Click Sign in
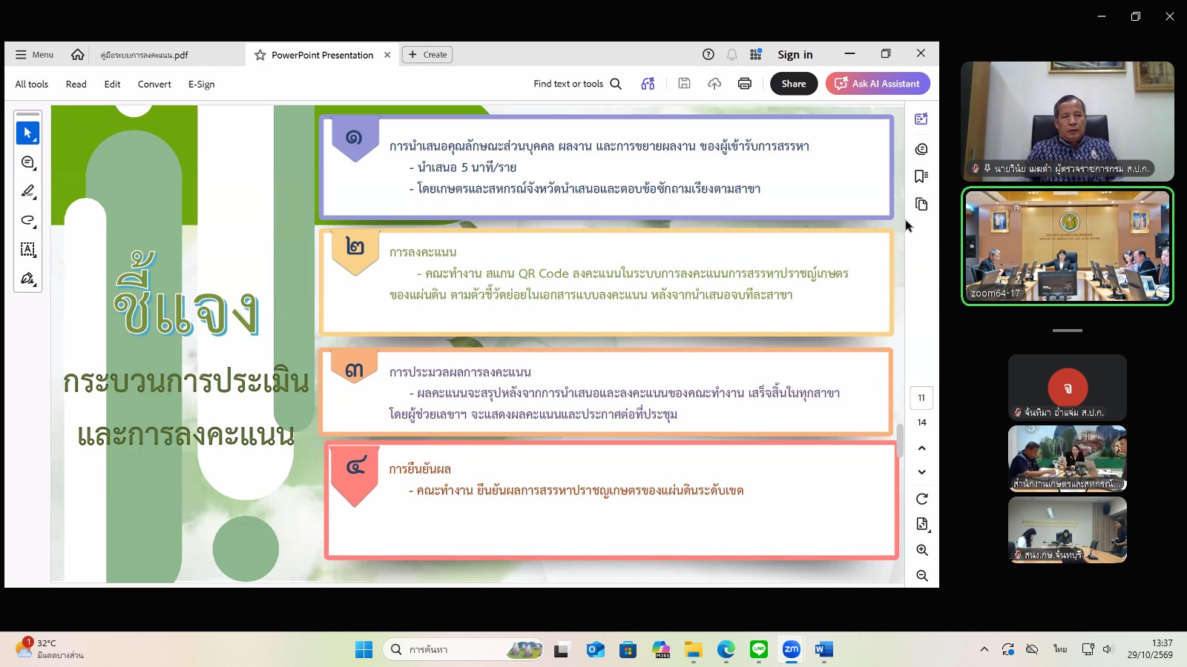Screen dimensions: 1187x667 tap(795, 55)
